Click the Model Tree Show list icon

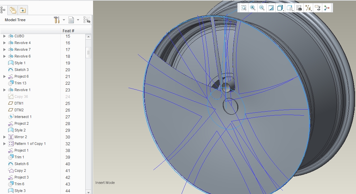tap(71, 20)
